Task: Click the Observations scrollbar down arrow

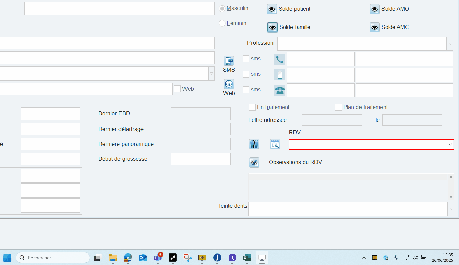Action: coord(451,197)
